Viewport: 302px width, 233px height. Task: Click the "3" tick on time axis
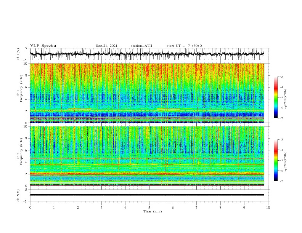[x=101, y=207]
